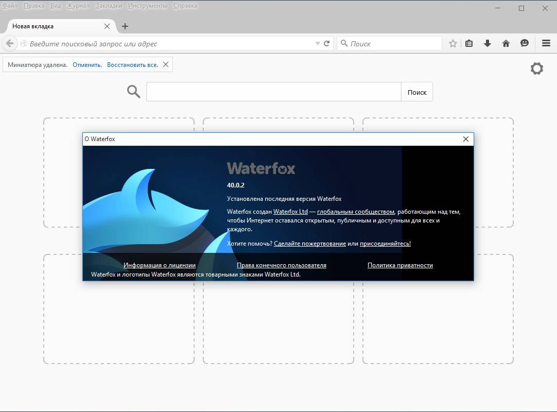Open Политика приватности link
Image resolution: width=557 pixels, height=412 pixels.
(400, 265)
